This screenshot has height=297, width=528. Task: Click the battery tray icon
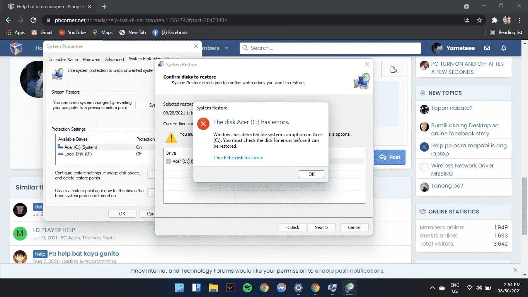pyautogui.click(x=488, y=288)
